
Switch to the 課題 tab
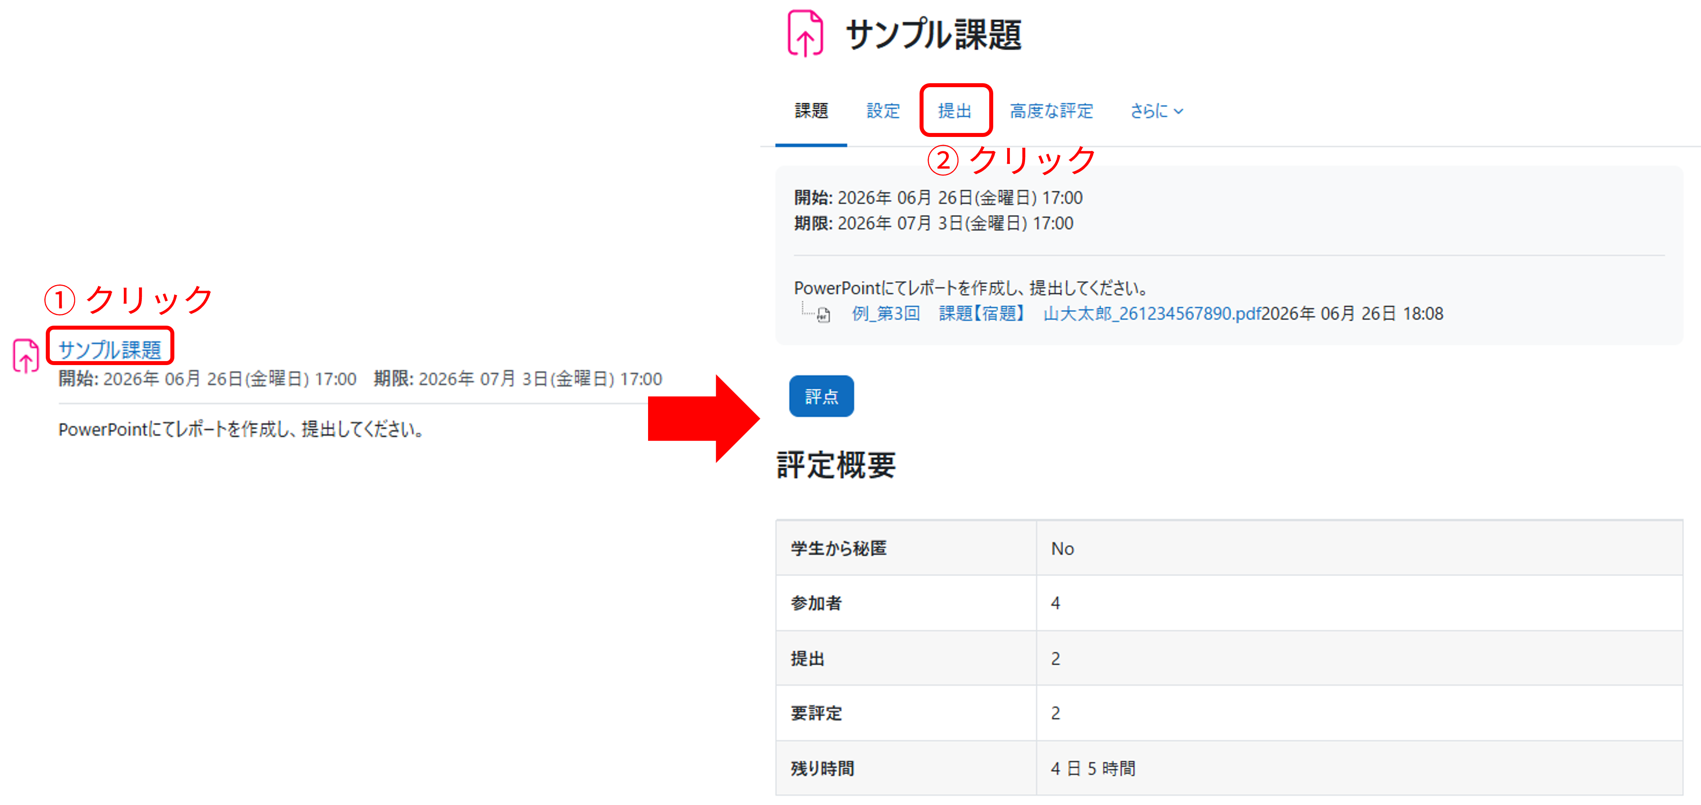(x=811, y=111)
